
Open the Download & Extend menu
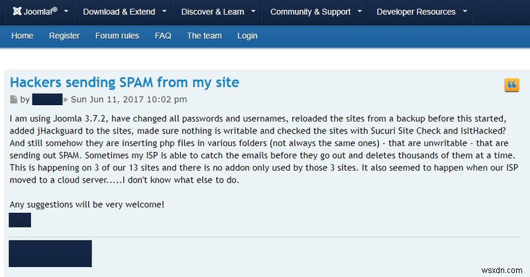pos(119,12)
